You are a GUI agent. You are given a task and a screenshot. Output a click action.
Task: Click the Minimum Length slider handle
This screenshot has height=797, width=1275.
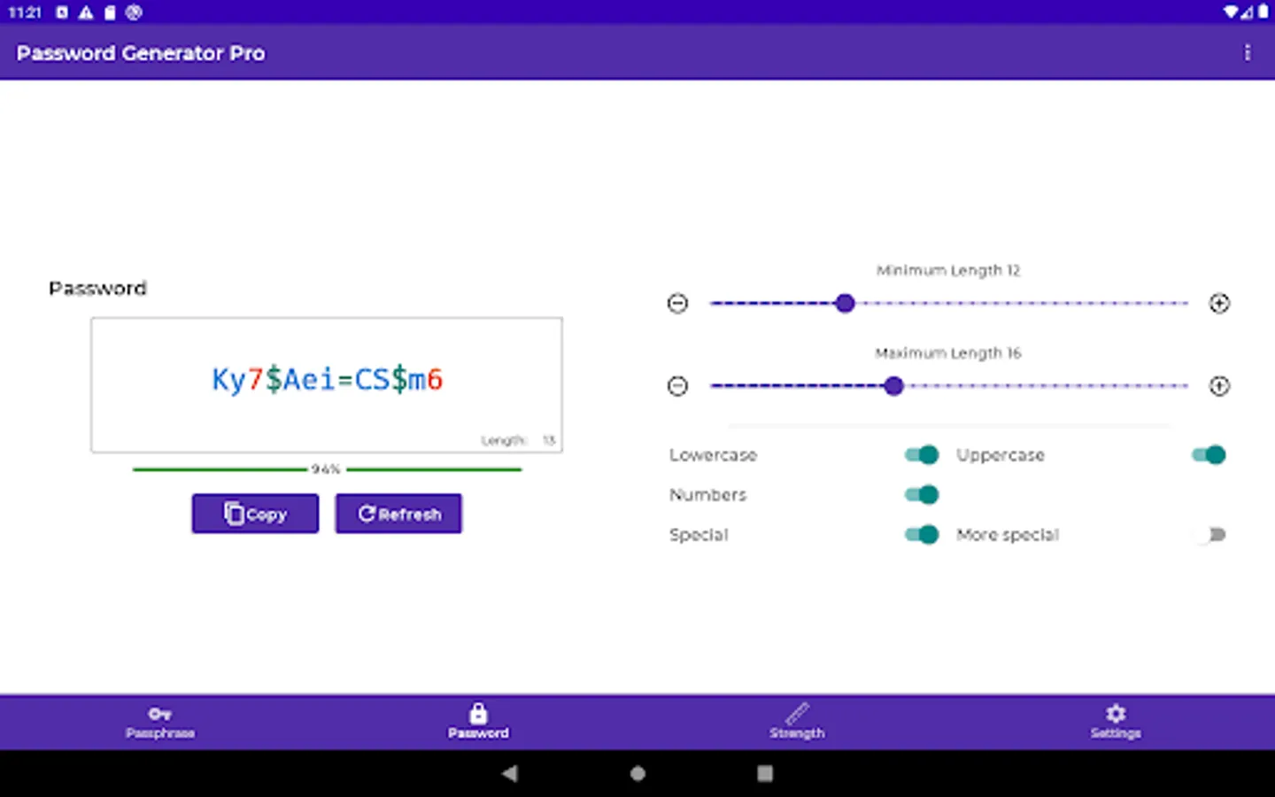(x=845, y=304)
